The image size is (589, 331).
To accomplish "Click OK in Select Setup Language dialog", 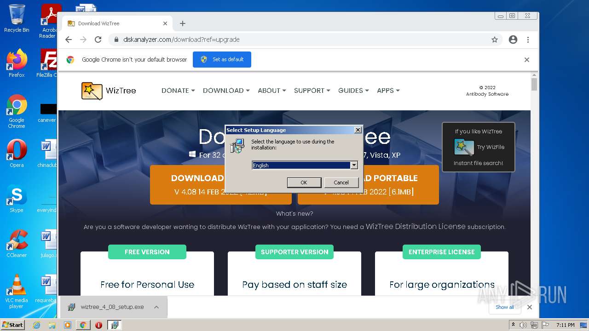I will [x=304, y=183].
